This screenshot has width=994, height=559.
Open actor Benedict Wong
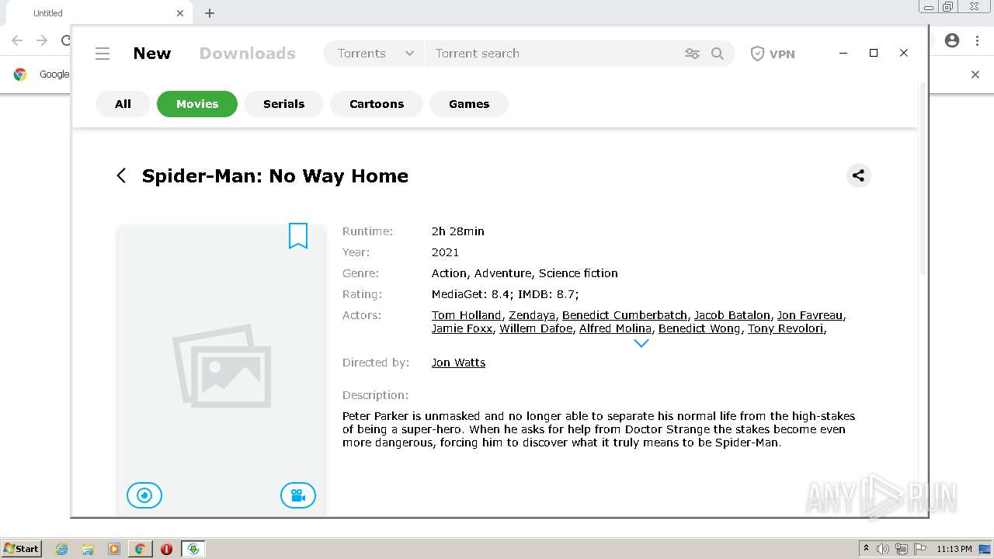click(x=700, y=328)
